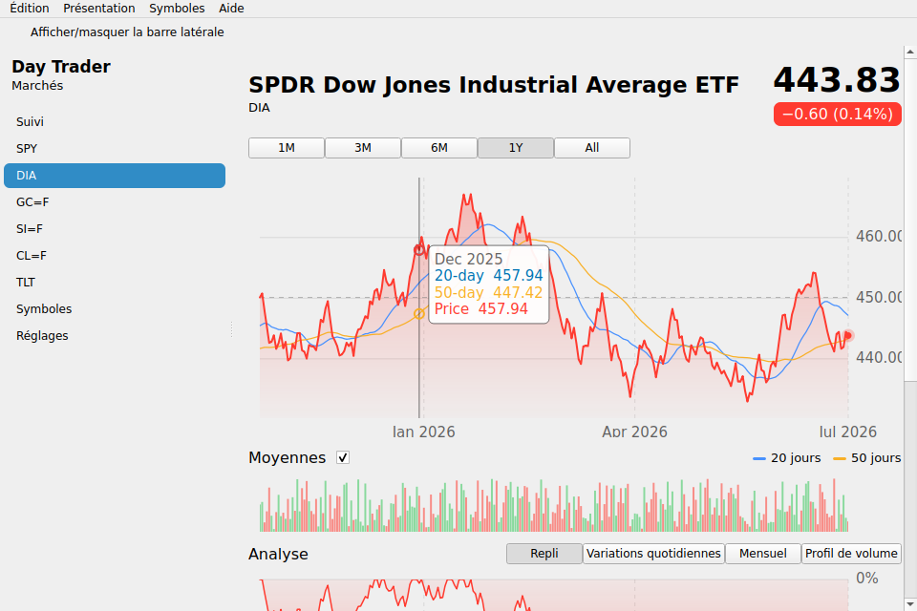Open the Aide menu

(231, 9)
